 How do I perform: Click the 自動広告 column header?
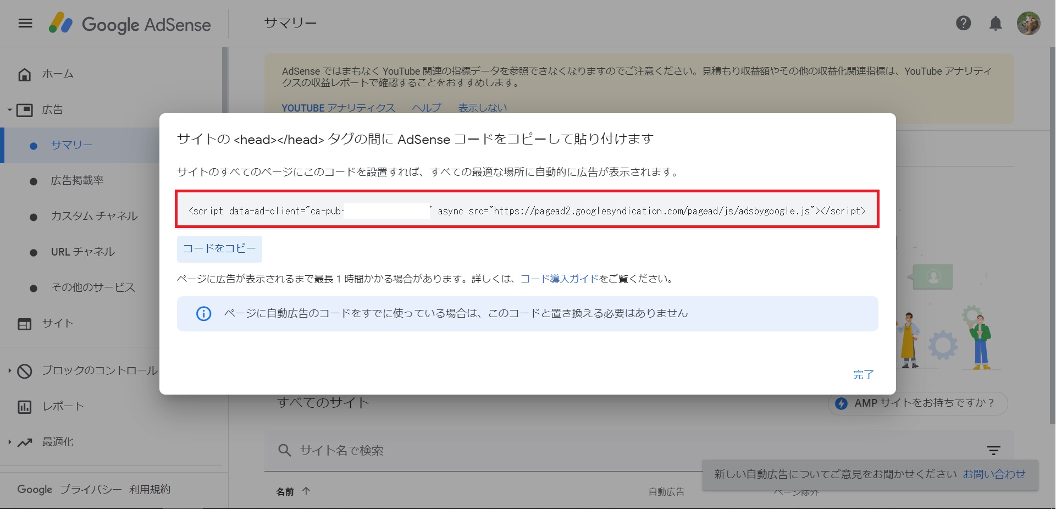(666, 492)
